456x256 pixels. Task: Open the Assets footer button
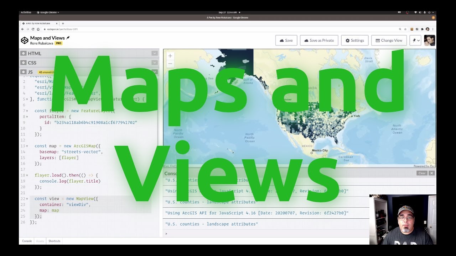pos(40,241)
